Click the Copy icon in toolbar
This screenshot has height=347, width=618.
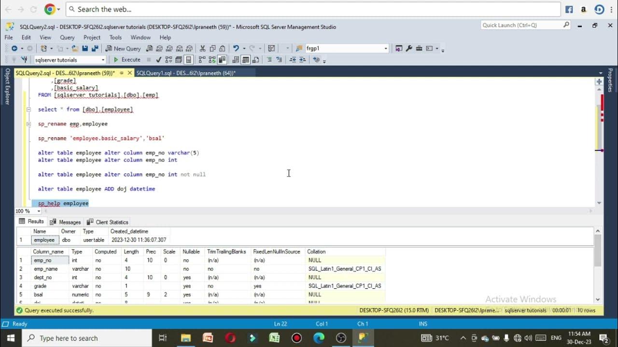[212, 48]
